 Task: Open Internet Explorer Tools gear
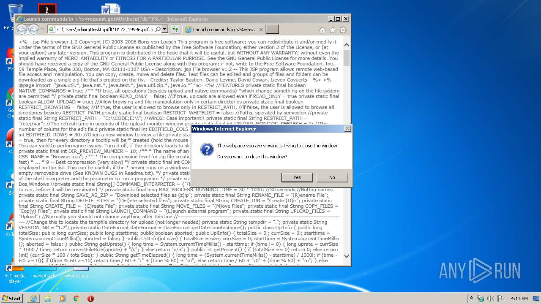343,30
